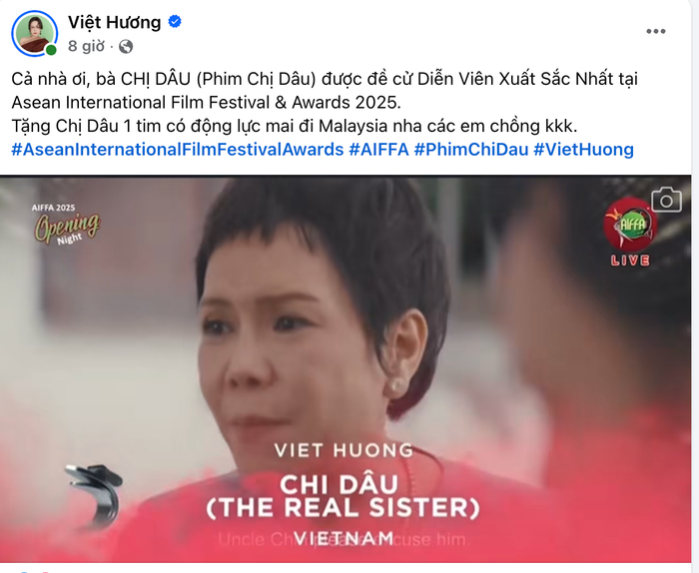699x573 pixels.
Task: Open Việt Hương's profile picture
Action: [34, 33]
